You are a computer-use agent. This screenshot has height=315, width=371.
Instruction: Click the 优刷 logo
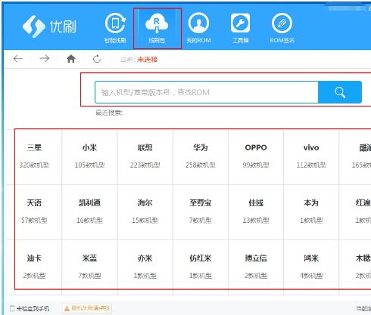click(49, 26)
